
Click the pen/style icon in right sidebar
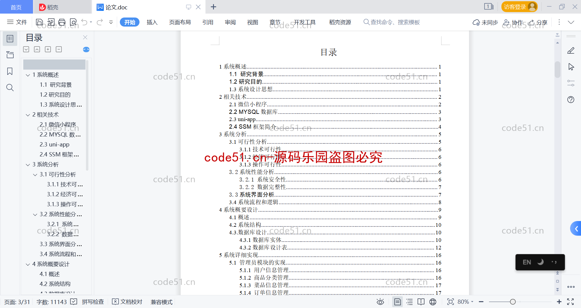click(571, 51)
